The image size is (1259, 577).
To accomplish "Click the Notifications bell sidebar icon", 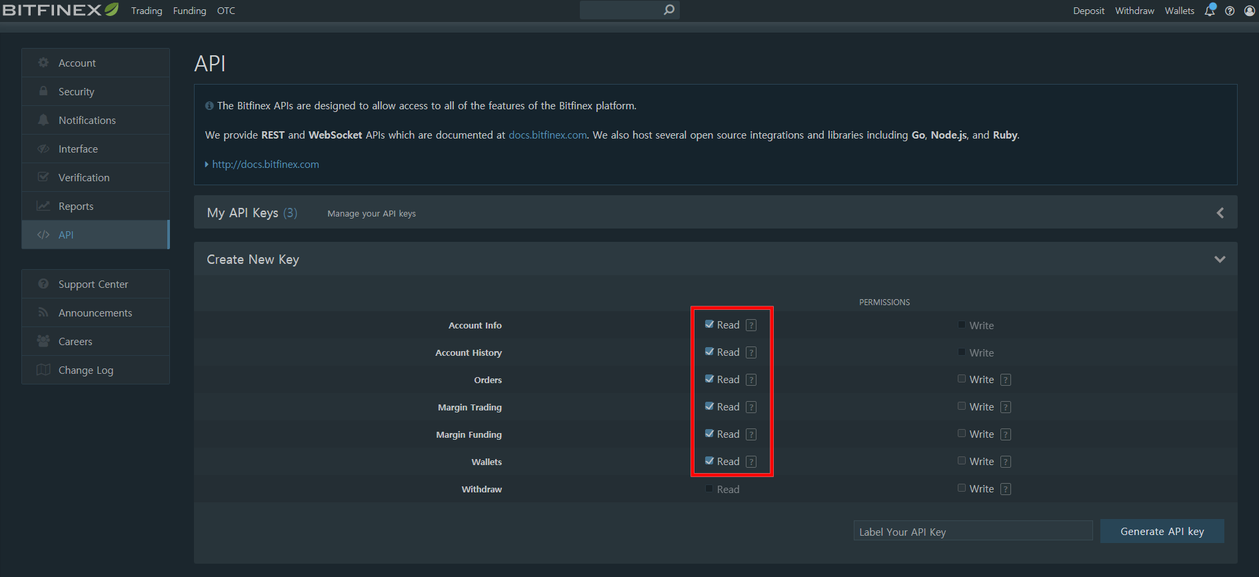I will coord(43,120).
